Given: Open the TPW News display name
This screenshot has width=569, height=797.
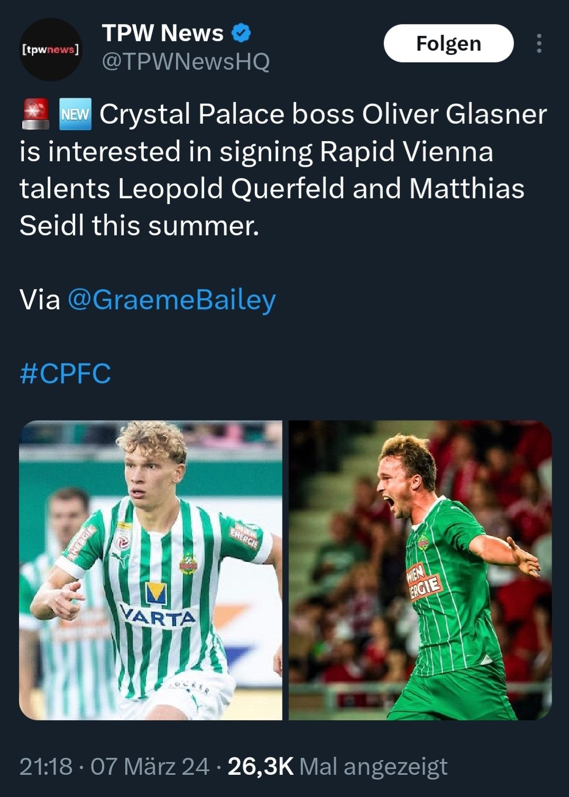Looking at the screenshot, I should click(163, 33).
